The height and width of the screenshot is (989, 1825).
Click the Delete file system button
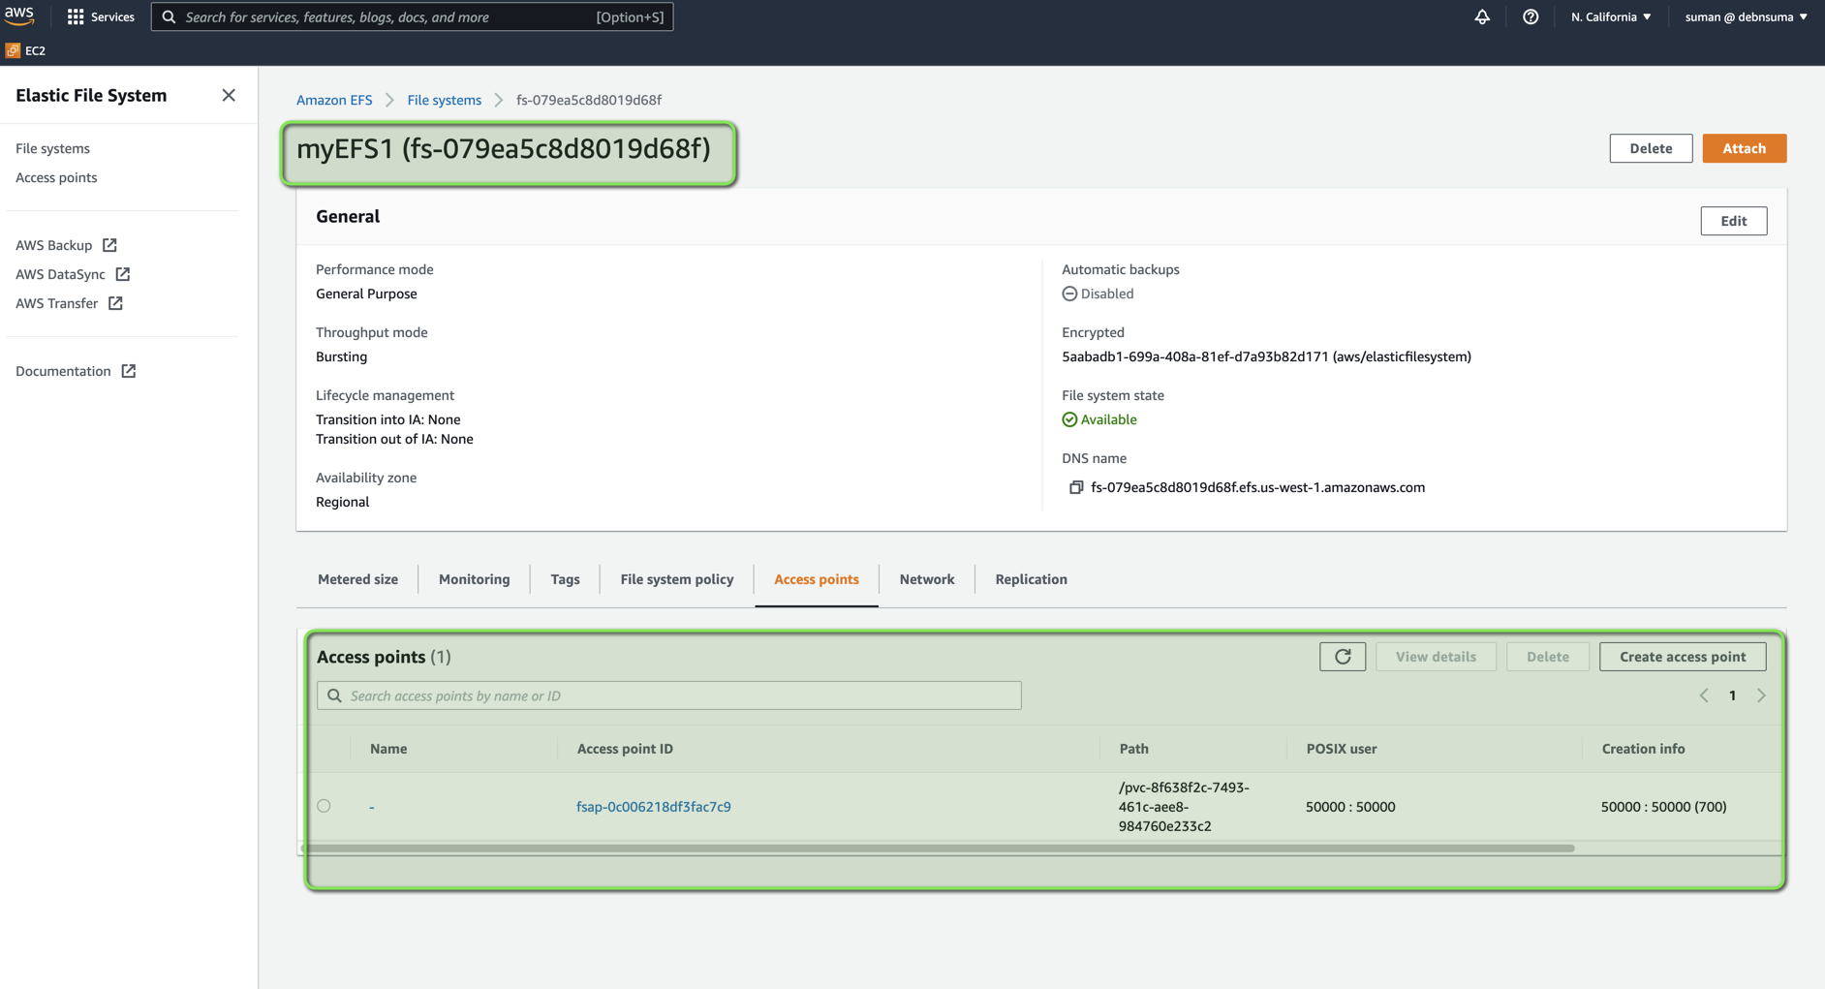click(x=1651, y=148)
